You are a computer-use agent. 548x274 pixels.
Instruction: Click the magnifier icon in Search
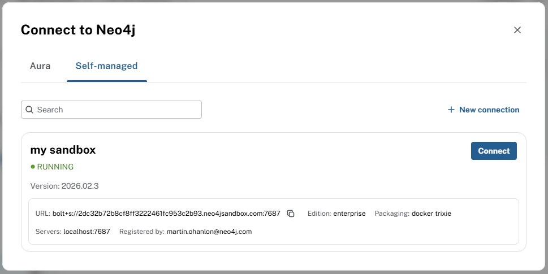(x=30, y=110)
